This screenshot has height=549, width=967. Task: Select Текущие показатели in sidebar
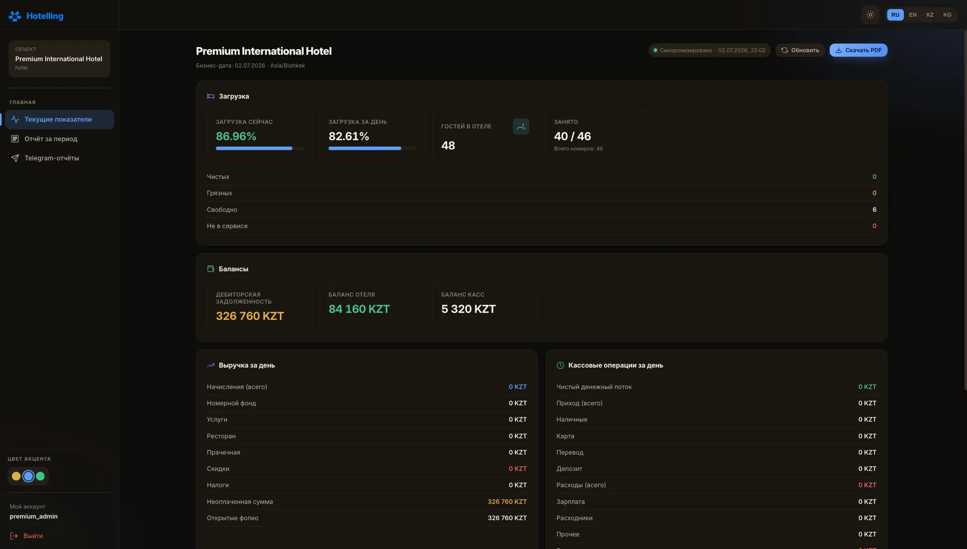click(59, 119)
